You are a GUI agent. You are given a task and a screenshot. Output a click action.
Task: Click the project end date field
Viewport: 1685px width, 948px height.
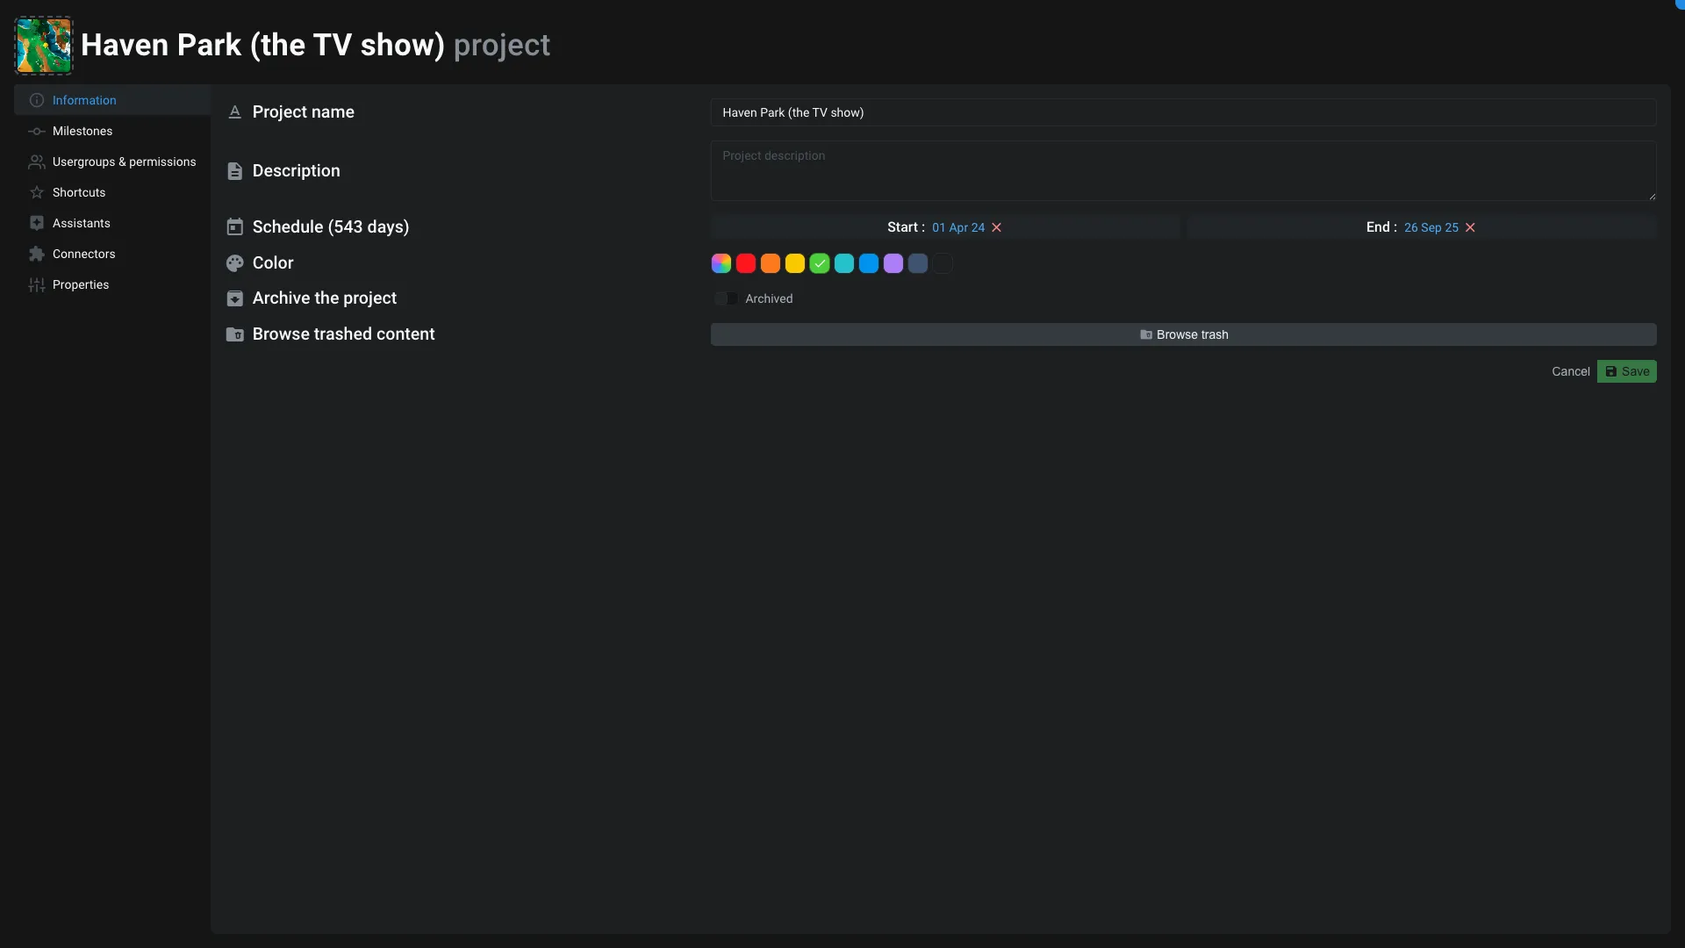click(x=1430, y=228)
